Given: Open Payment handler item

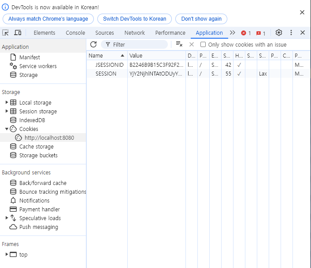Looking at the screenshot, I should point(40,209).
